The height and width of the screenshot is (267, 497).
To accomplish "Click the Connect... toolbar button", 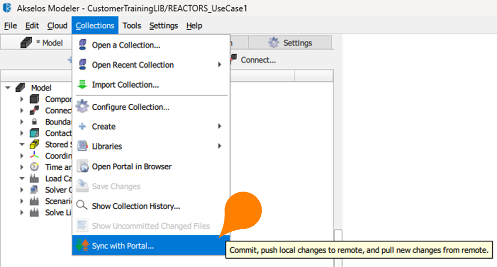I will click(254, 60).
